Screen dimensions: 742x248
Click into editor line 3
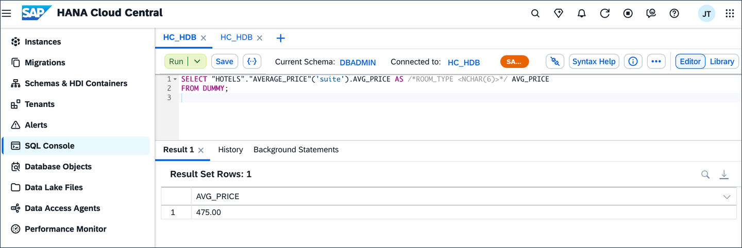461,97
